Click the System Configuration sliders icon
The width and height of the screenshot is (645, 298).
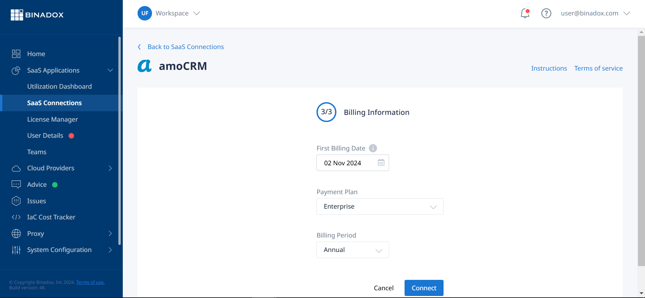click(x=16, y=250)
